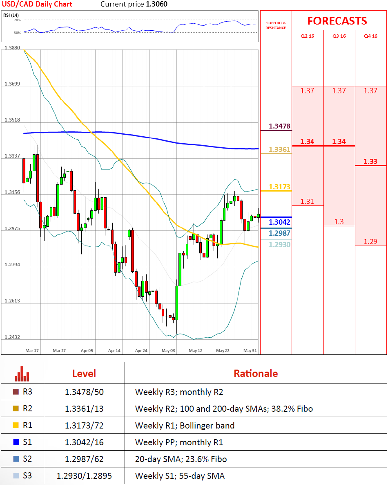Click the 1.3478 resistance level label
The image size is (388, 485).
tap(279, 126)
